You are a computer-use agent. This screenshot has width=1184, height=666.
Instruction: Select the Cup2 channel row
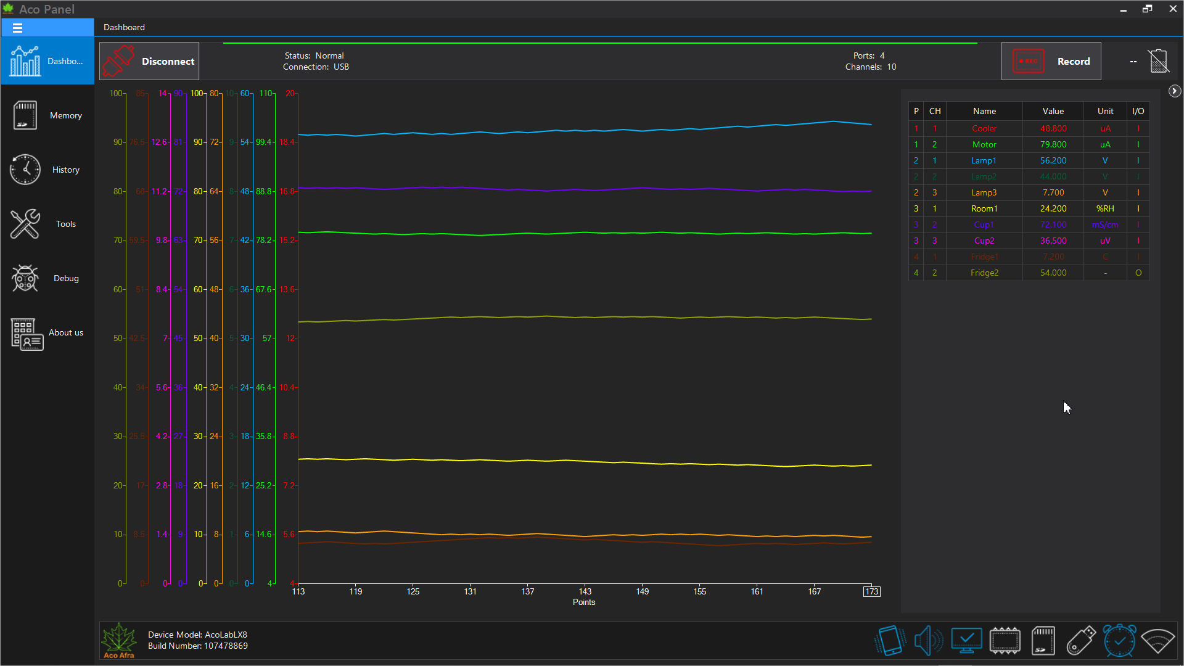pyautogui.click(x=1029, y=240)
